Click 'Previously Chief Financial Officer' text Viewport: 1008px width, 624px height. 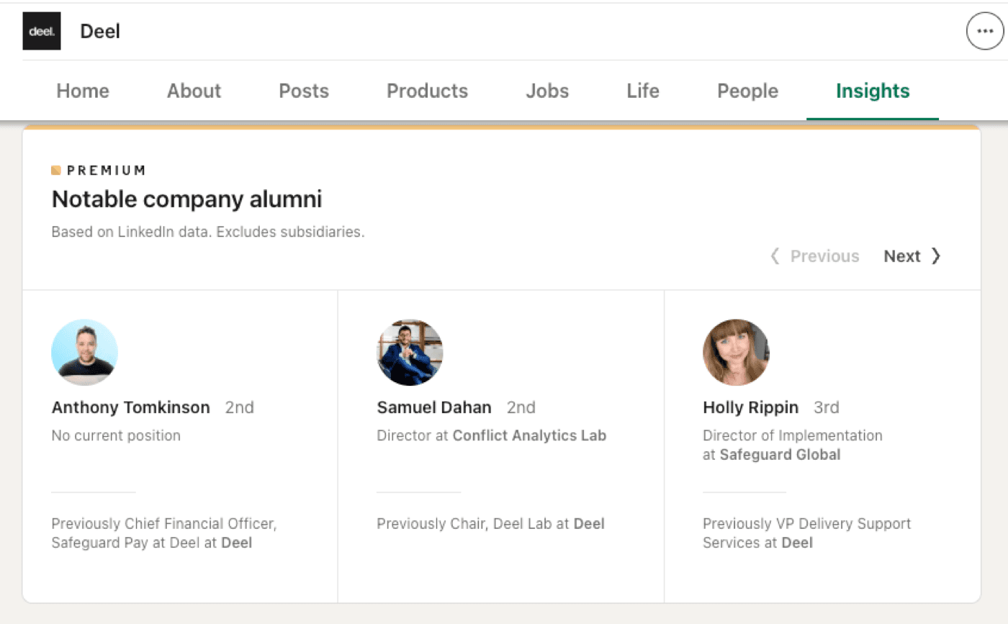pos(164,524)
